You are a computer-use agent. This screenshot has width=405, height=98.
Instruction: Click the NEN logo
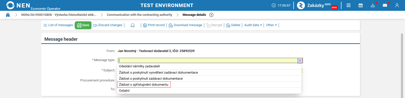tap(18, 5)
